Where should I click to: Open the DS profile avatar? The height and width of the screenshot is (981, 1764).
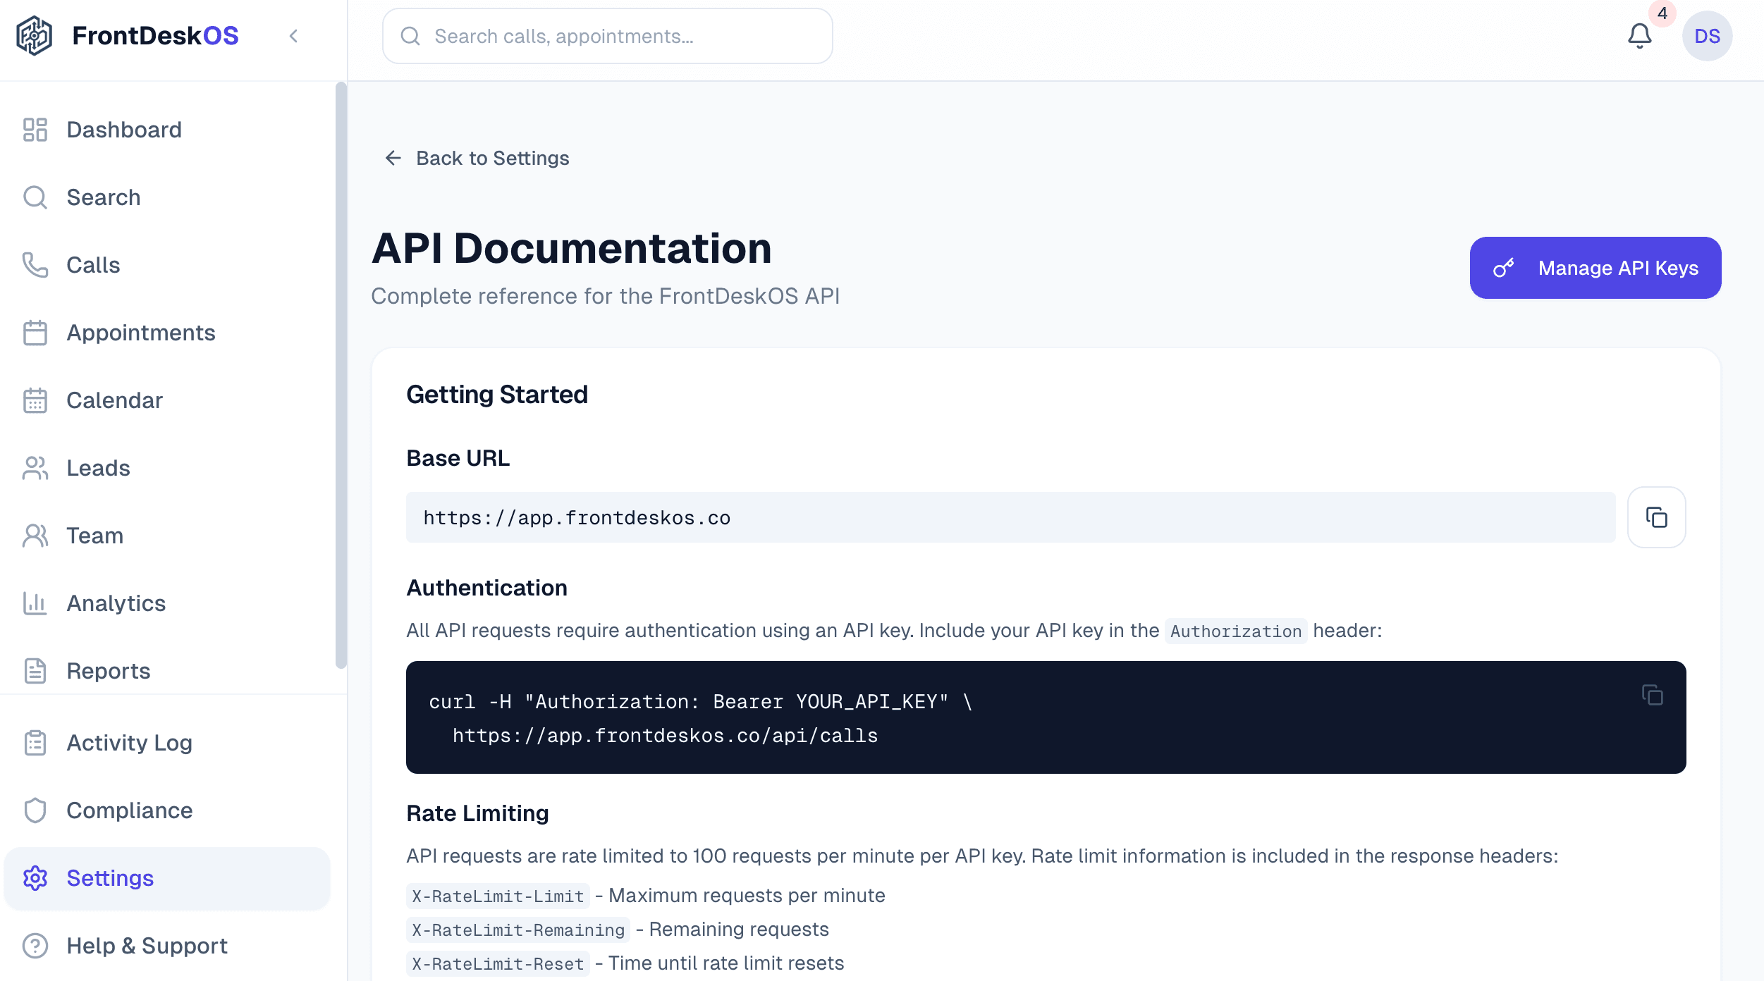[1708, 36]
